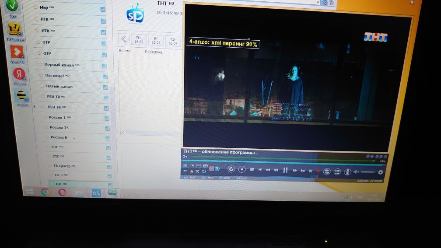Adjust the volume slider

(x=368, y=172)
